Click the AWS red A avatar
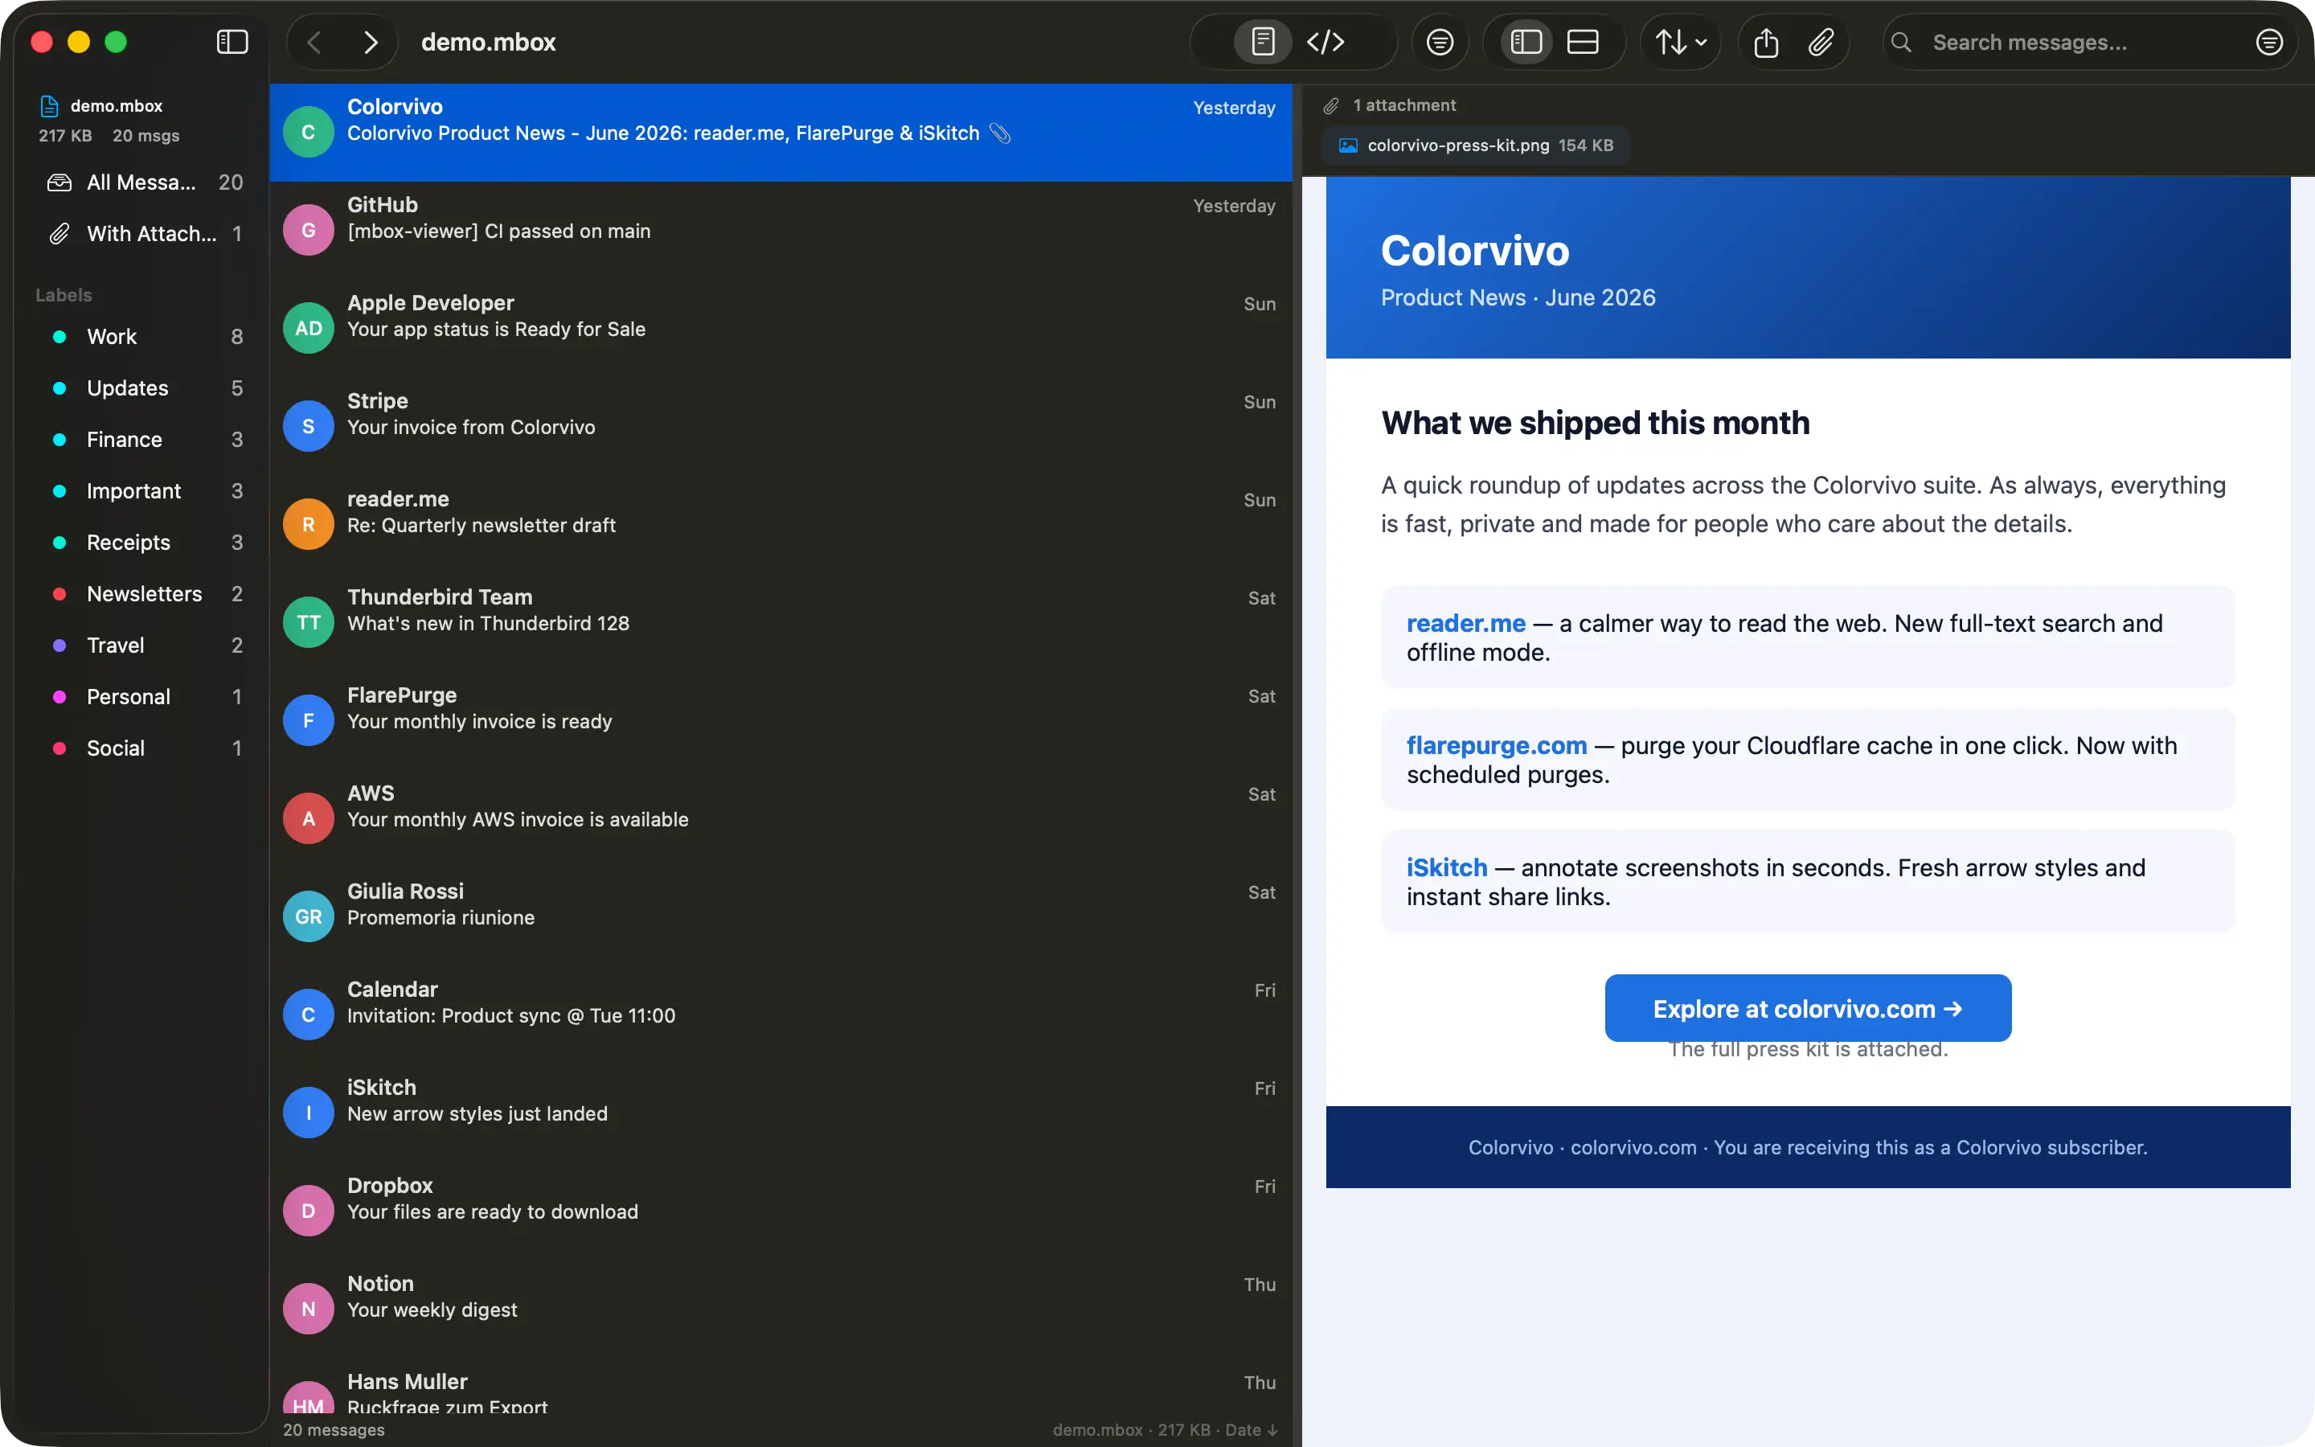 [x=308, y=818]
